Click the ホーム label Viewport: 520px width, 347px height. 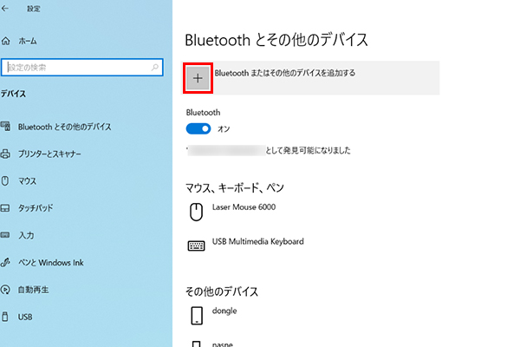coord(28,41)
